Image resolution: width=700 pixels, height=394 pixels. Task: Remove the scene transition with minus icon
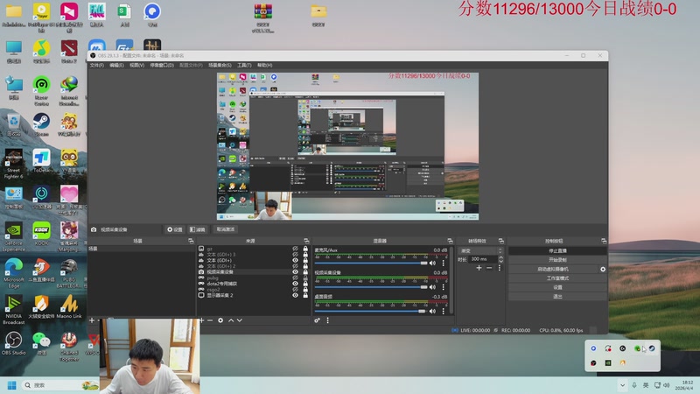click(489, 268)
